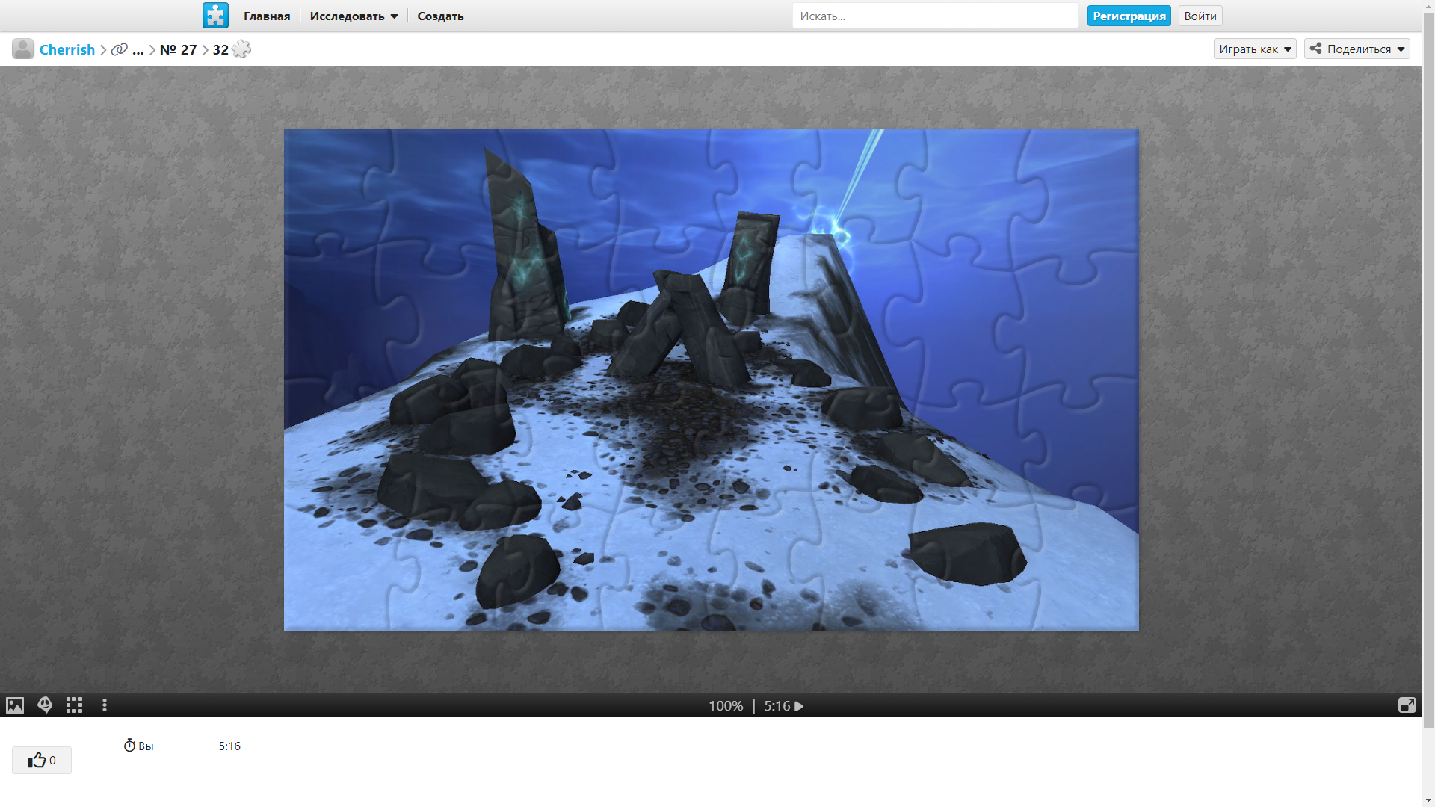Toggle the ghost image icon
Viewport: 1435px width, 807px height.
45,705
